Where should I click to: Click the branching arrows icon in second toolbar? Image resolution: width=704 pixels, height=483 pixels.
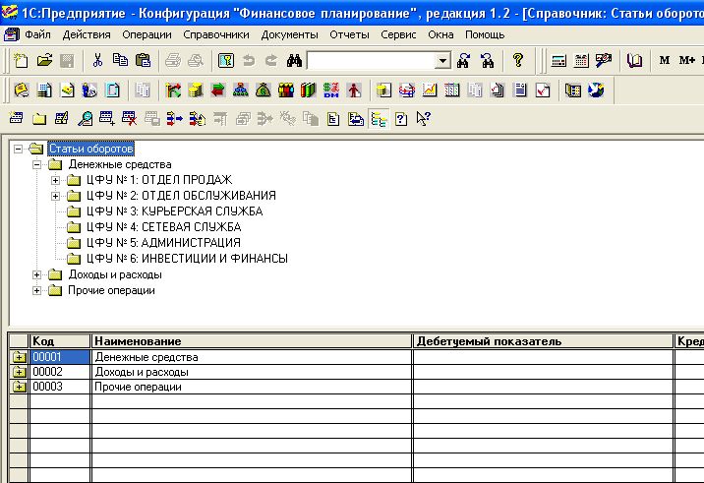click(173, 91)
